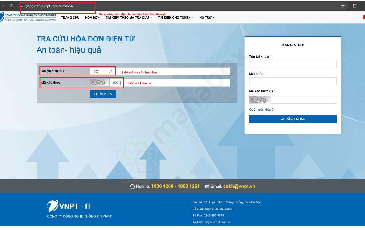Click the TRA CỨU HÓA ĐƠN ĐIỆN TỬ heading
Image resolution: width=365 pixels, height=230 pixels.
pos(86,39)
